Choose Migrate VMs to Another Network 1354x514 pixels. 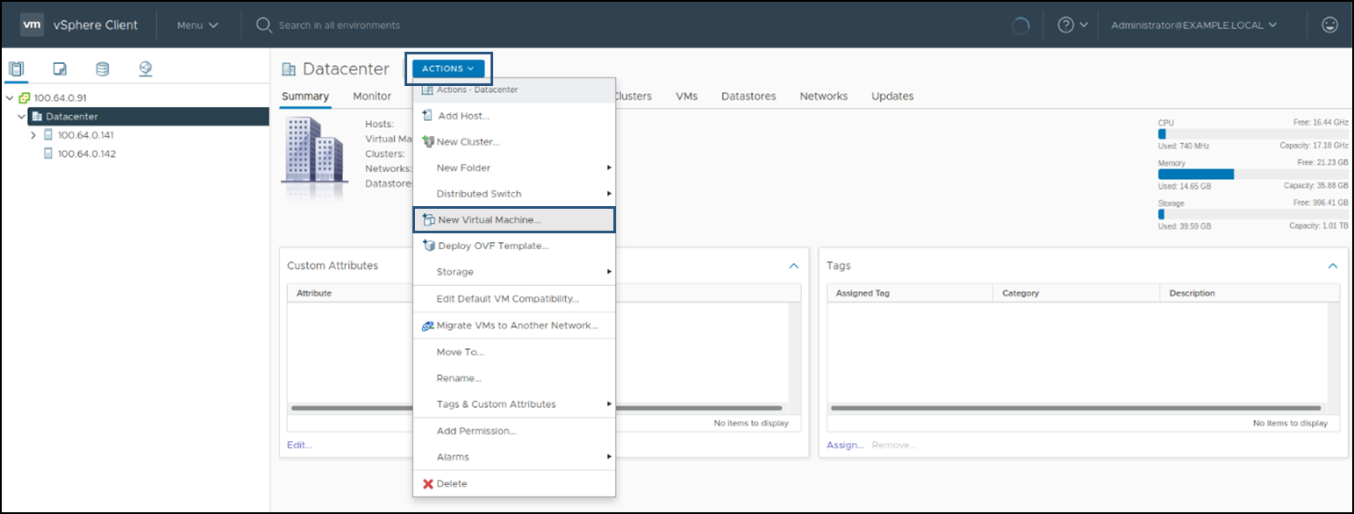pyautogui.click(x=514, y=325)
